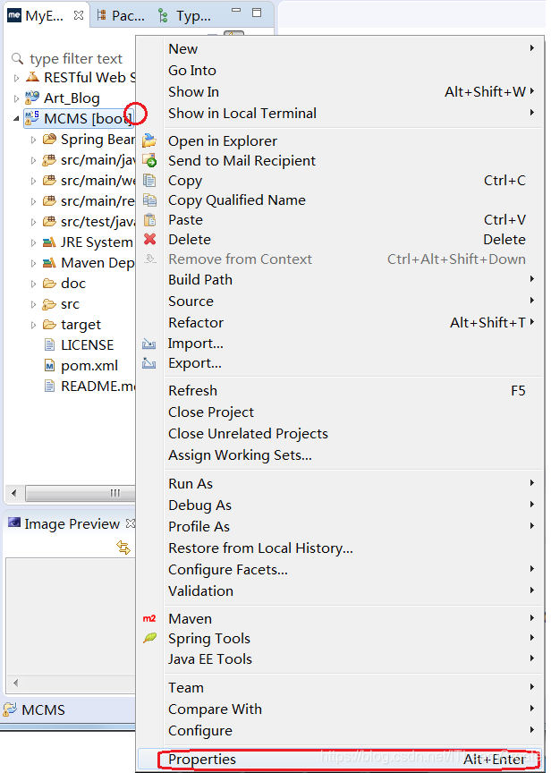Expand the Art_Blog project node
The width and height of the screenshot is (551, 773).
pyautogui.click(x=16, y=98)
